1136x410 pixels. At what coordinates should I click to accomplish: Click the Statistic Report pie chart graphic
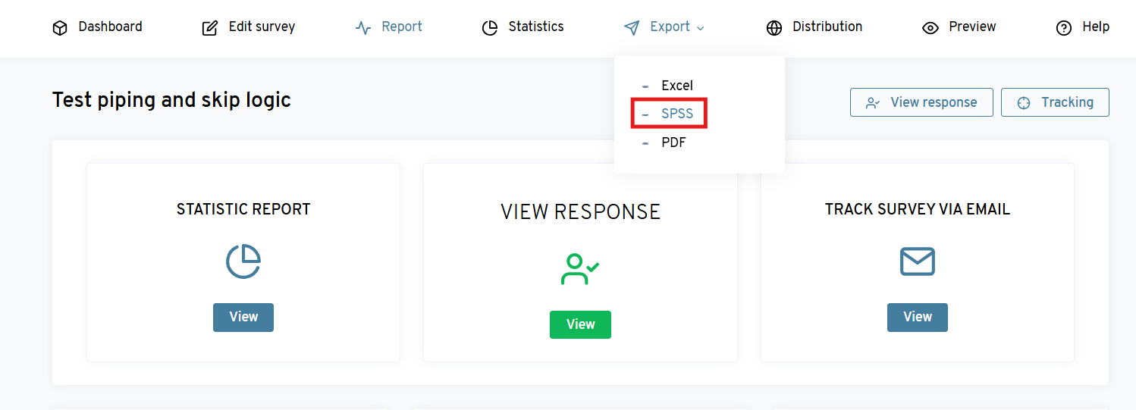[243, 262]
